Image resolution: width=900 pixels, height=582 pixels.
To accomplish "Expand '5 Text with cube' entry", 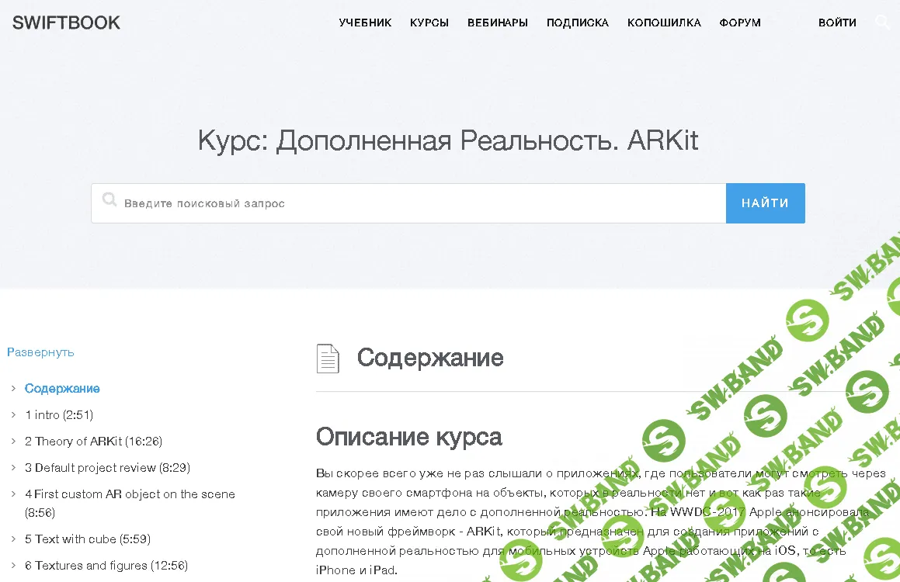I will [x=13, y=539].
